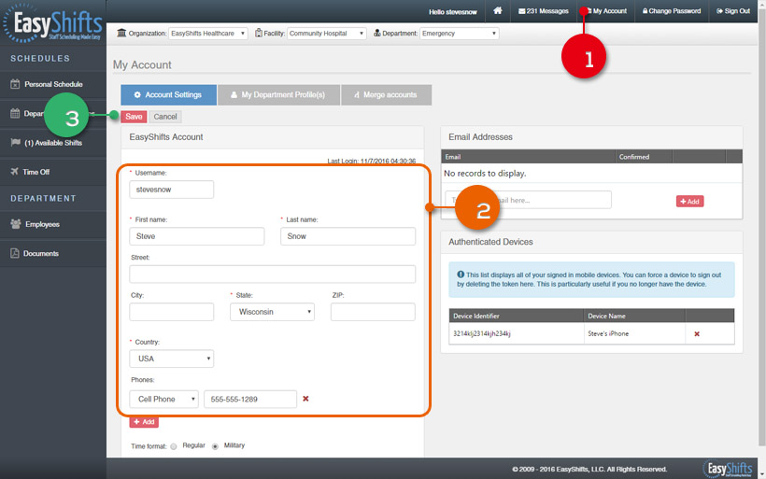Remove Steve's iPhone device token

tap(697, 334)
